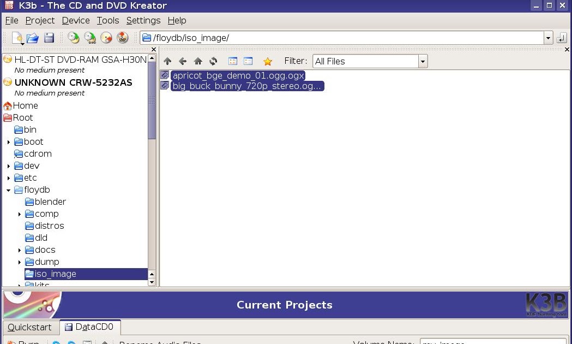The width and height of the screenshot is (572, 344).
Task: Click the boot folder name
Action: point(34,141)
